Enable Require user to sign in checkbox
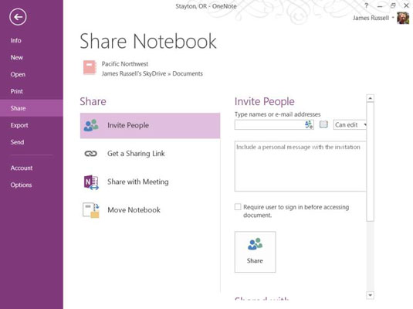The width and height of the screenshot is (413, 309). (x=238, y=207)
